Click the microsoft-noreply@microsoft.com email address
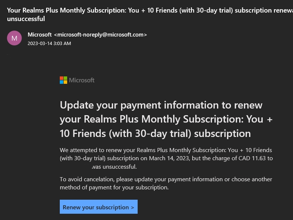Image resolution: width=293 pixels, height=220 pixels. tap(100, 35)
